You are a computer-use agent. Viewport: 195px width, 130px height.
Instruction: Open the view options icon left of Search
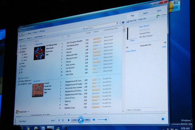coord(84,29)
